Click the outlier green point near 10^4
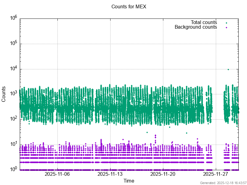This screenshot has height=185, width=247. (228, 69)
